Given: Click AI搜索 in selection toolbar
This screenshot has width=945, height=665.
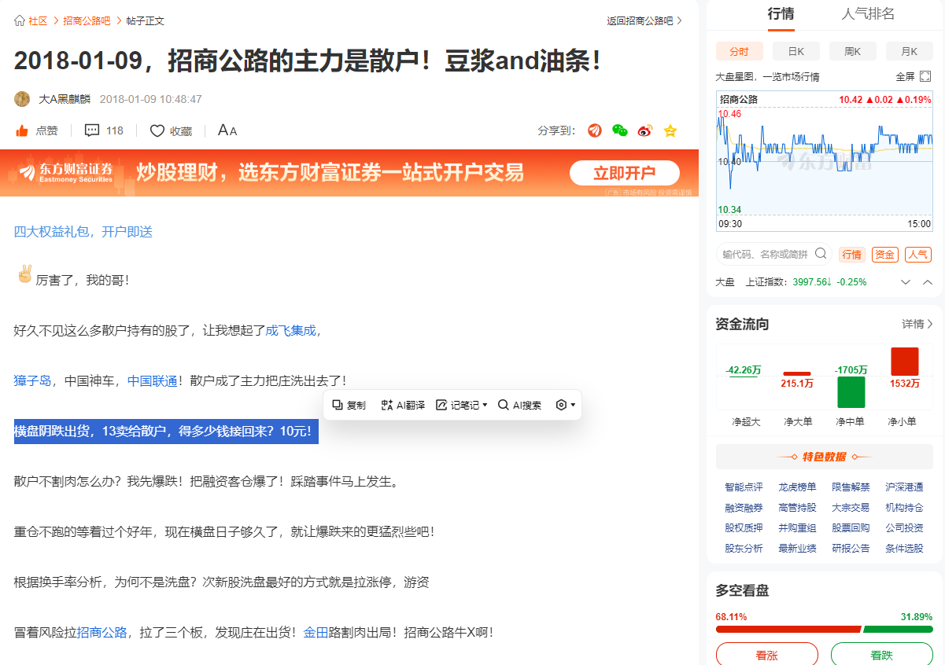Looking at the screenshot, I should pos(520,405).
